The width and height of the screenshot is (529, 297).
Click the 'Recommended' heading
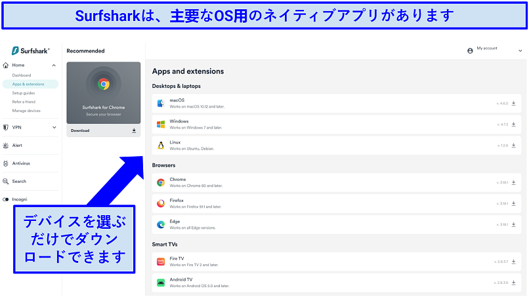[x=86, y=51]
